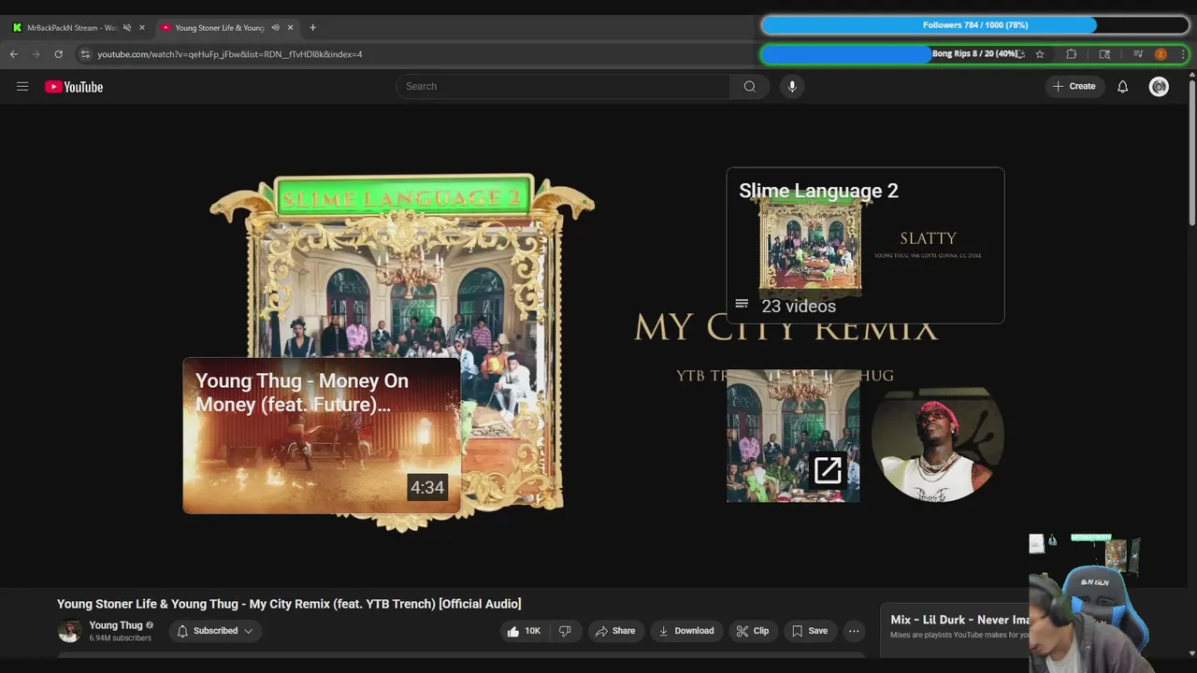Like the video with thumbs up
The width and height of the screenshot is (1197, 673).
point(524,631)
